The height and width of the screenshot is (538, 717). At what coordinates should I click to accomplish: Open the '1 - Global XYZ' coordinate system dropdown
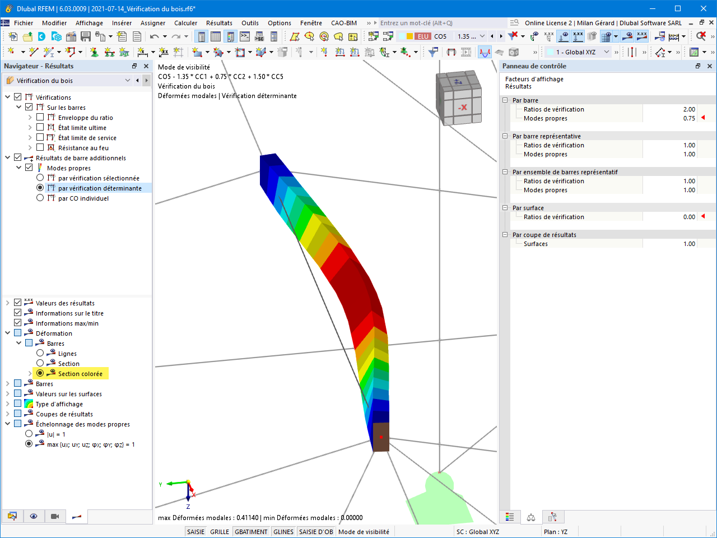(607, 52)
